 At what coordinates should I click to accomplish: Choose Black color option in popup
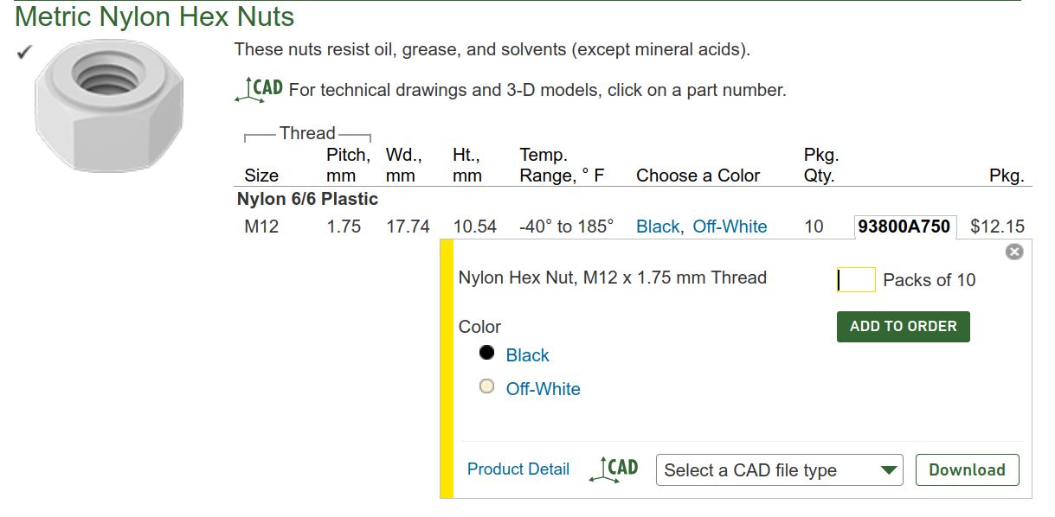pyautogui.click(x=527, y=355)
